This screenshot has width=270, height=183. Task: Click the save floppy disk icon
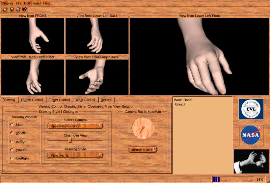click(x=12, y=10)
